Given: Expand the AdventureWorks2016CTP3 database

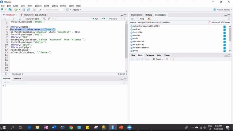Looking at the screenshot, I should [131, 26].
